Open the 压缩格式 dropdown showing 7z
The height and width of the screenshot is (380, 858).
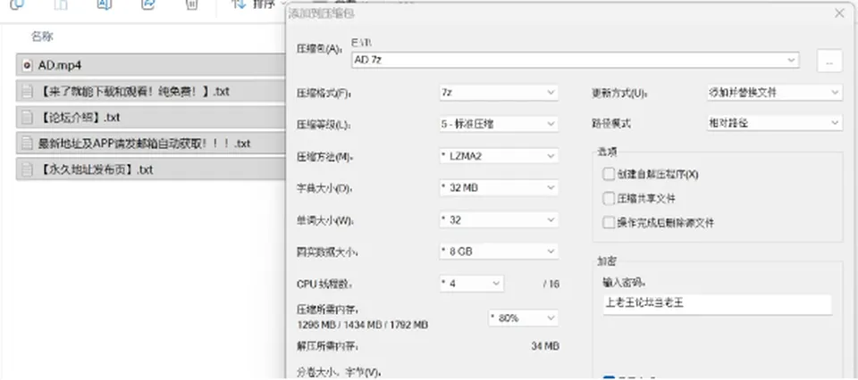click(x=499, y=93)
